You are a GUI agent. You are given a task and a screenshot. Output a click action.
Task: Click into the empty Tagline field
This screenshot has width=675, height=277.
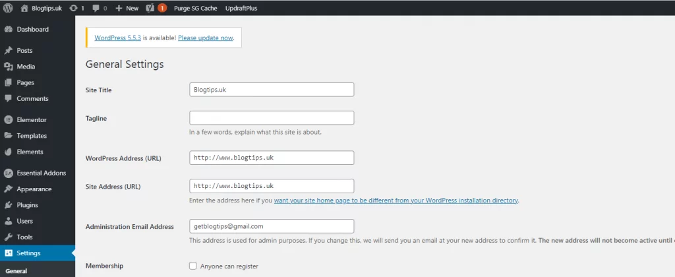[x=272, y=118]
